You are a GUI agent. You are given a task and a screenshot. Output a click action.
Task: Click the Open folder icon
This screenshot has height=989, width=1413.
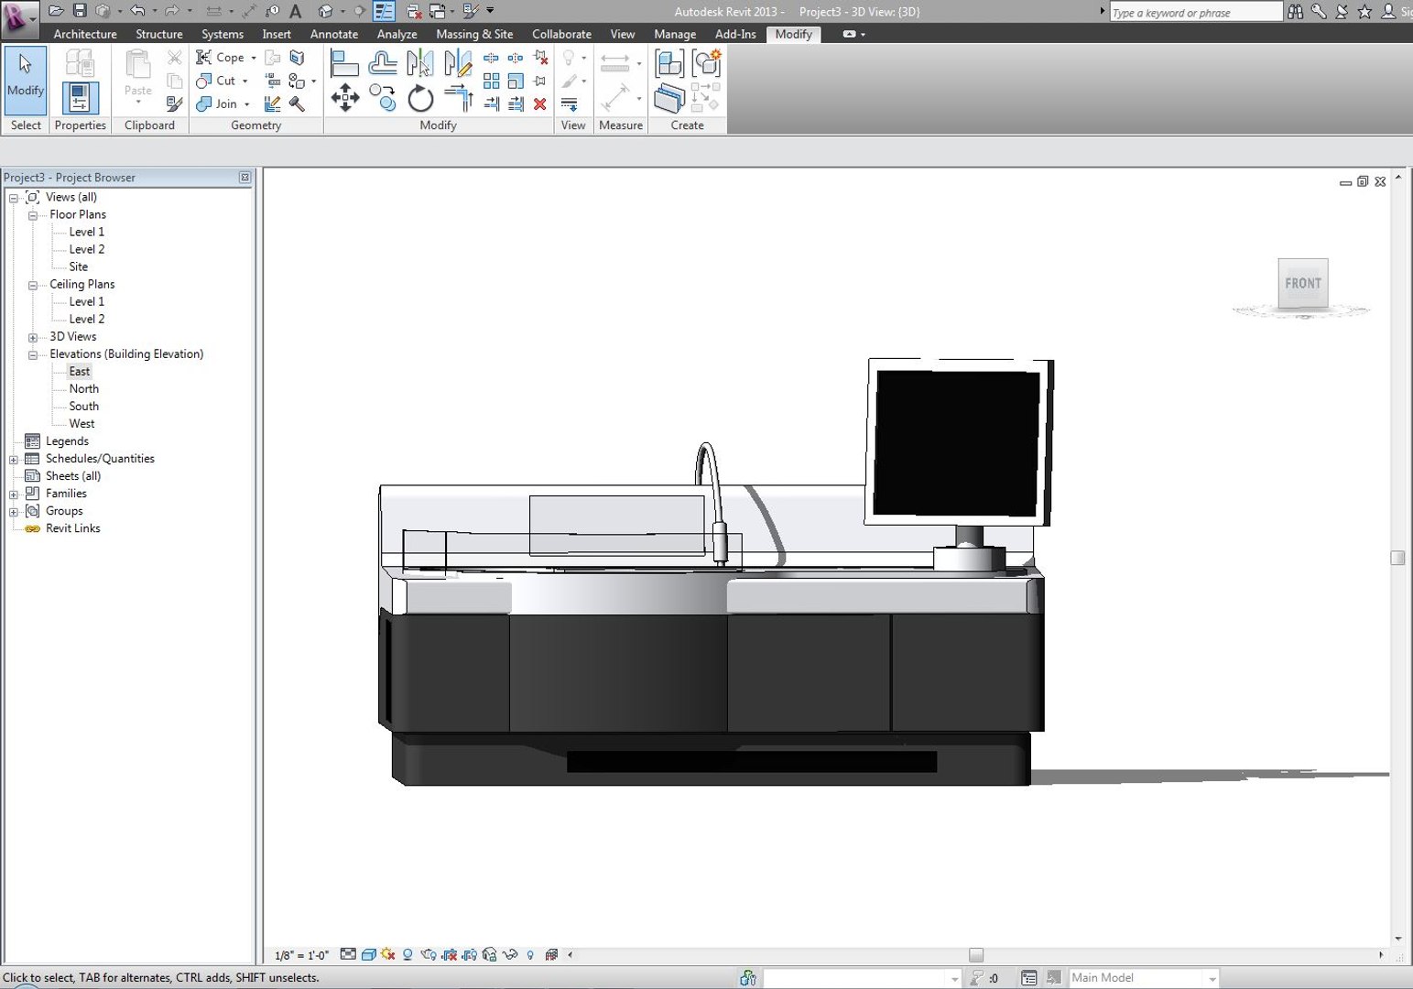click(56, 11)
